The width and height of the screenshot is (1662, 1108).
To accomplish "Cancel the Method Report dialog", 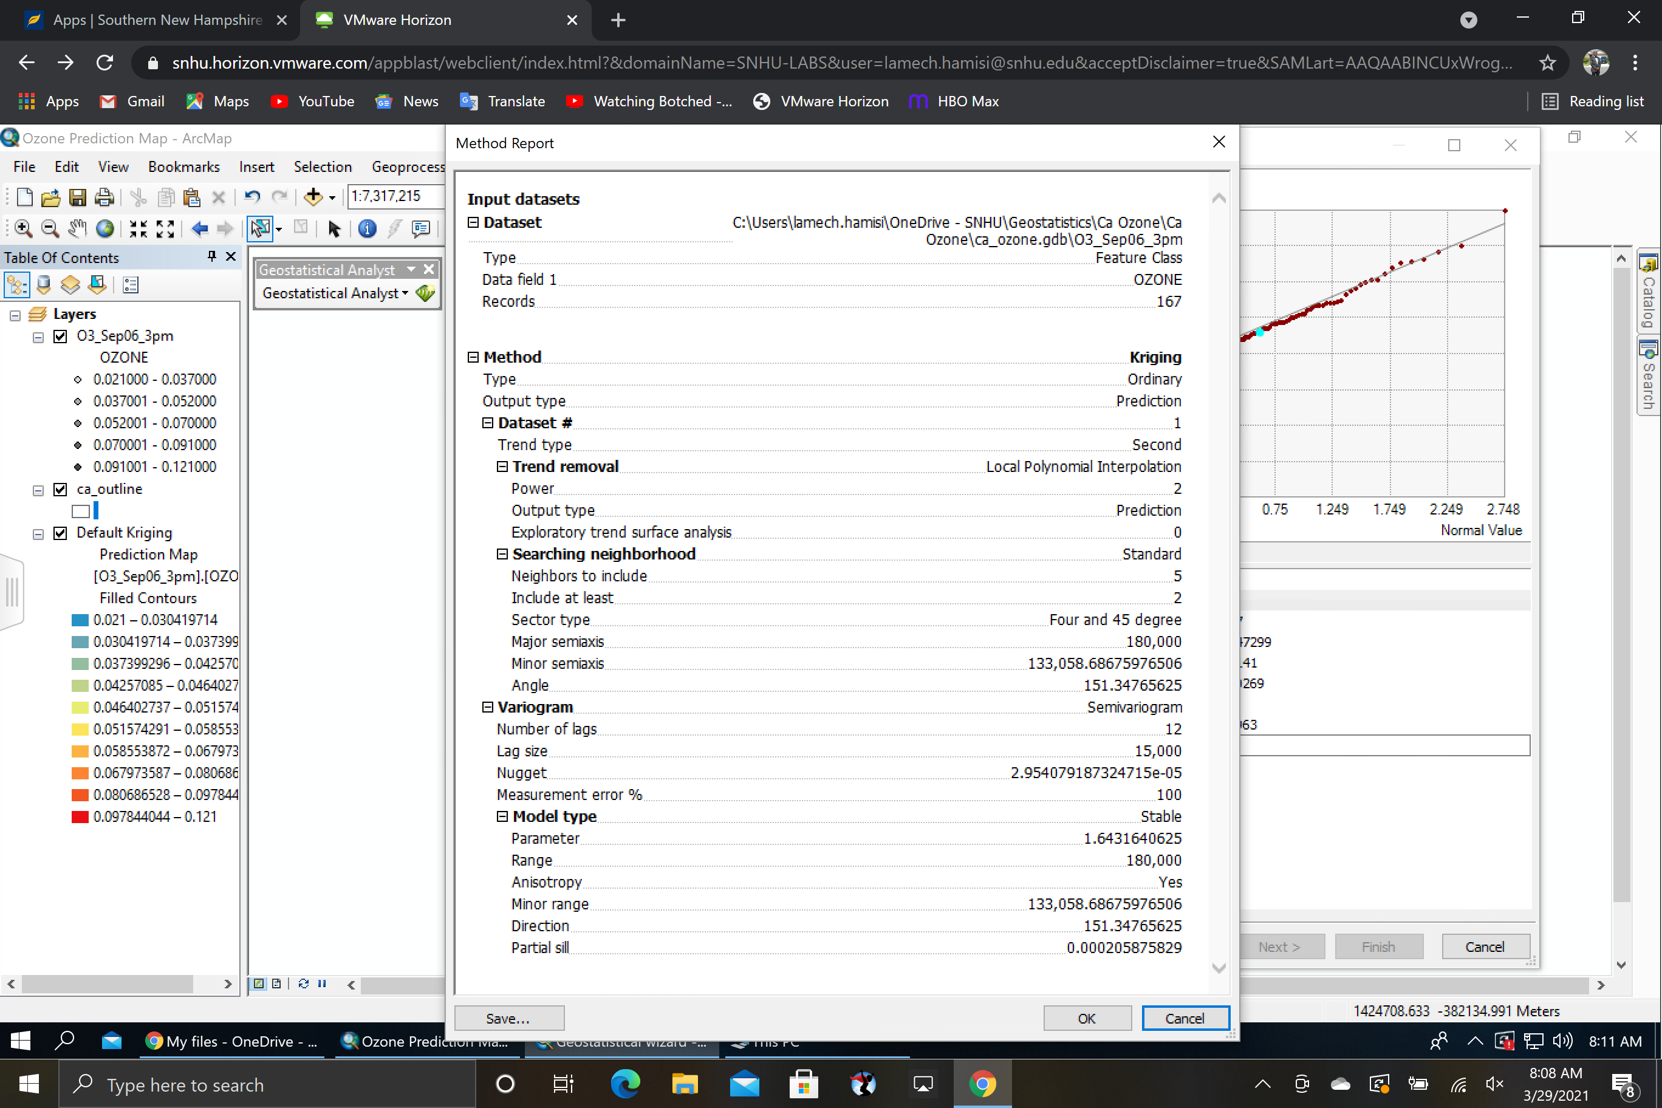I will [x=1185, y=1018].
